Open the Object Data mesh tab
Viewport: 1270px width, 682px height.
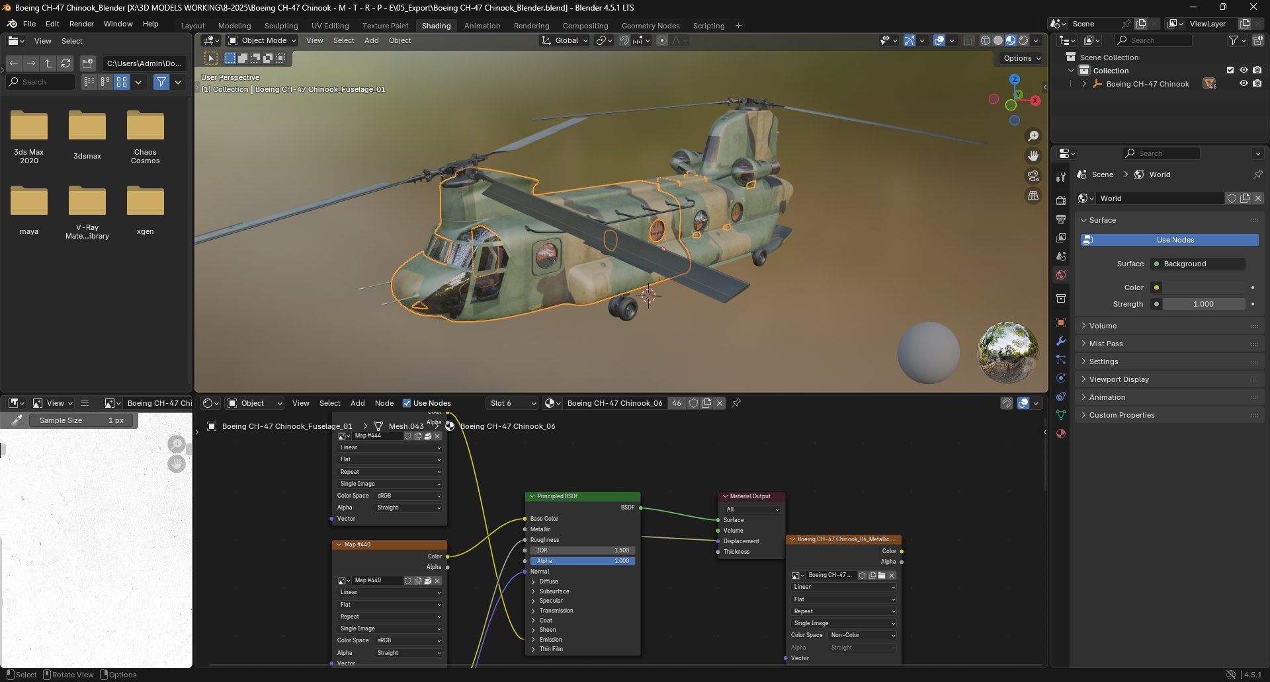pyautogui.click(x=1061, y=415)
